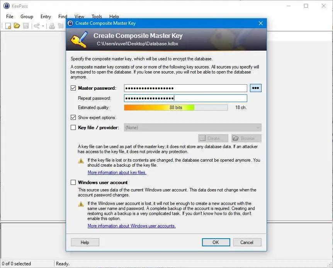Image resolution: width=333 pixels, height=268 pixels.
Task: Maximize the KeePass main window
Action: (x=306, y=6)
